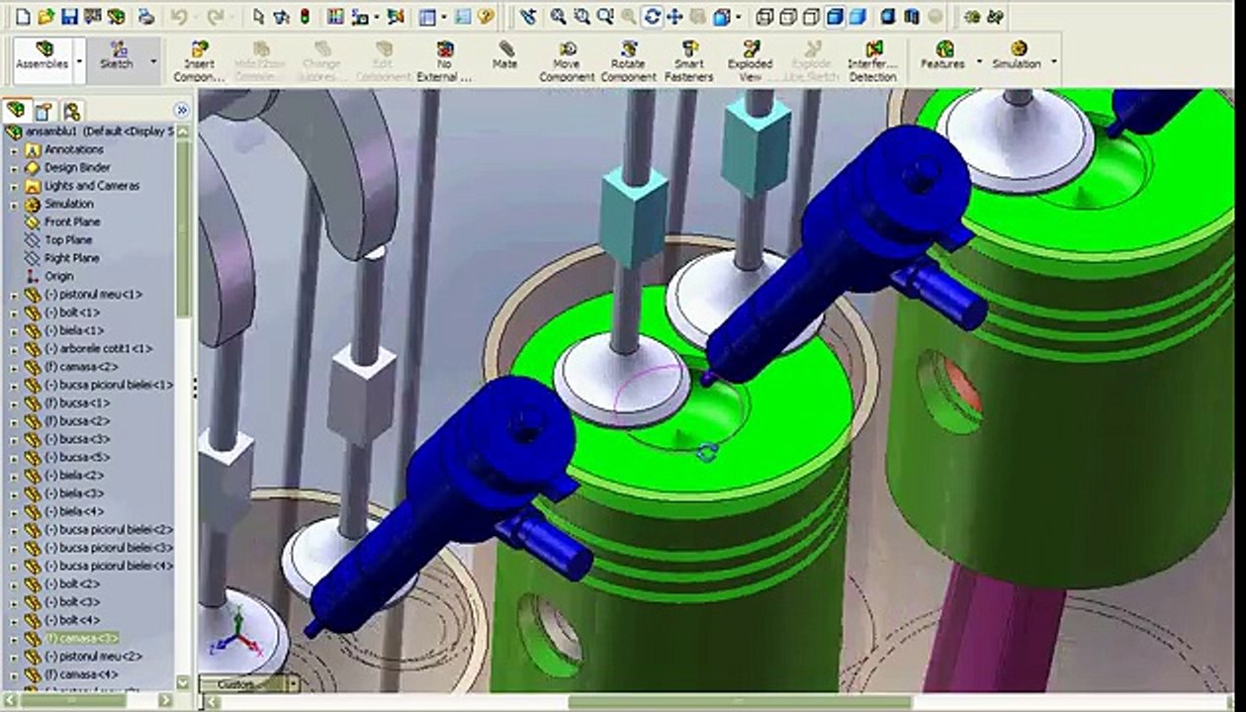Switch to Shaded With Edges display
The height and width of the screenshot is (712, 1246).
835,17
